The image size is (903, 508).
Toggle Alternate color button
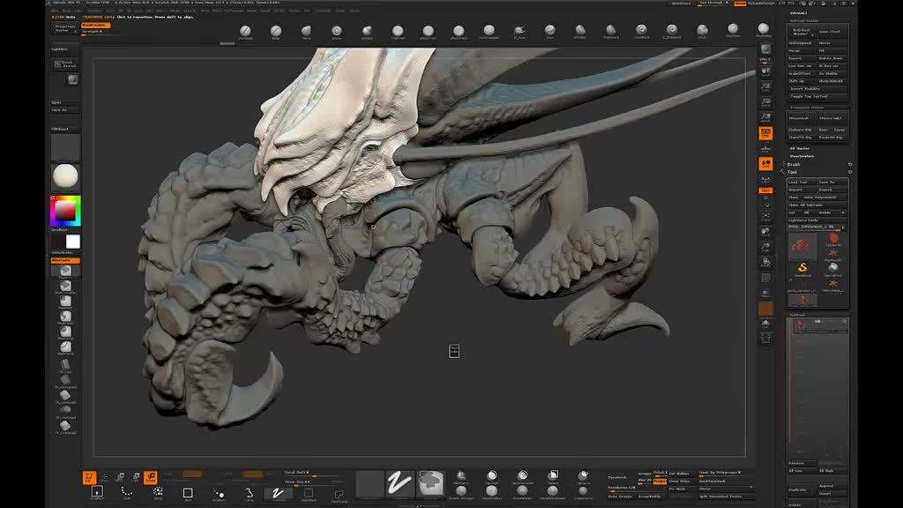click(x=65, y=260)
